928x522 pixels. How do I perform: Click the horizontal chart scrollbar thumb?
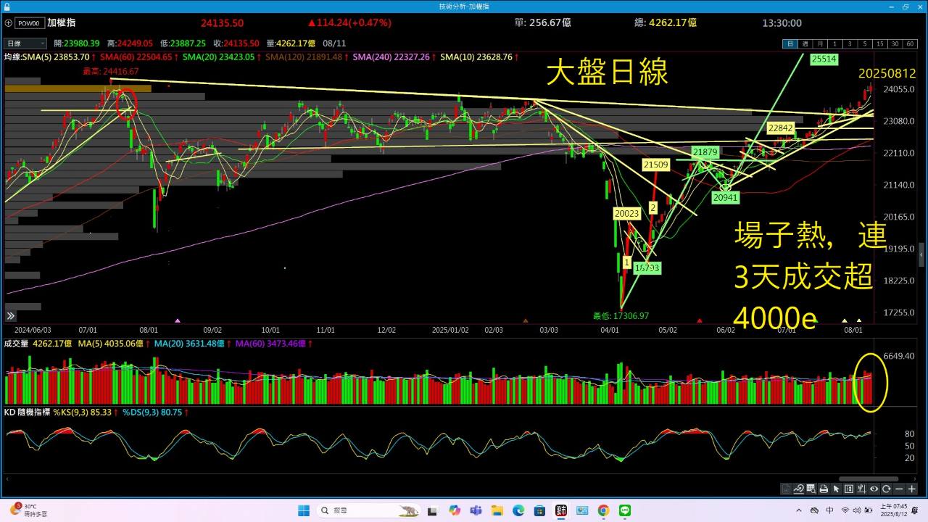[869, 479]
